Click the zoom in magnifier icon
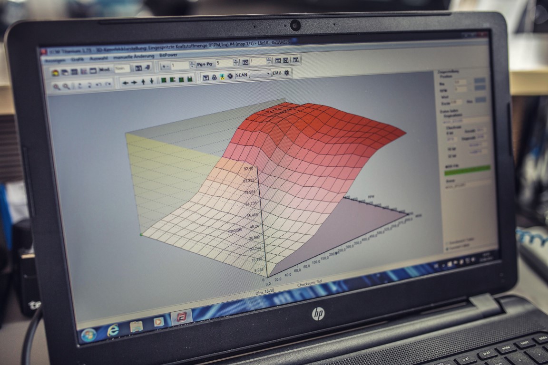Viewport: 548px width, 365px height. point(57,86)
